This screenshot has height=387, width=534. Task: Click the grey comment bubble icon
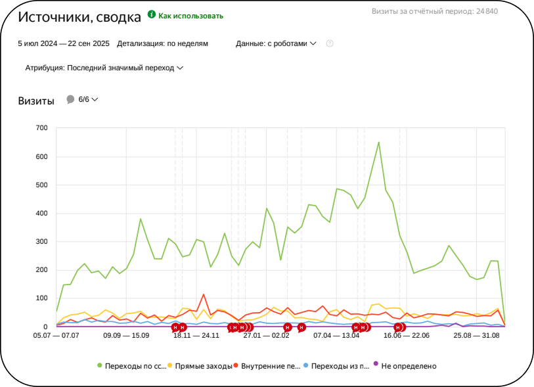(70, 99)
